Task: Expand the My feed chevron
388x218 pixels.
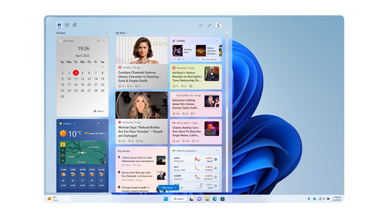Action: point(126,33)
